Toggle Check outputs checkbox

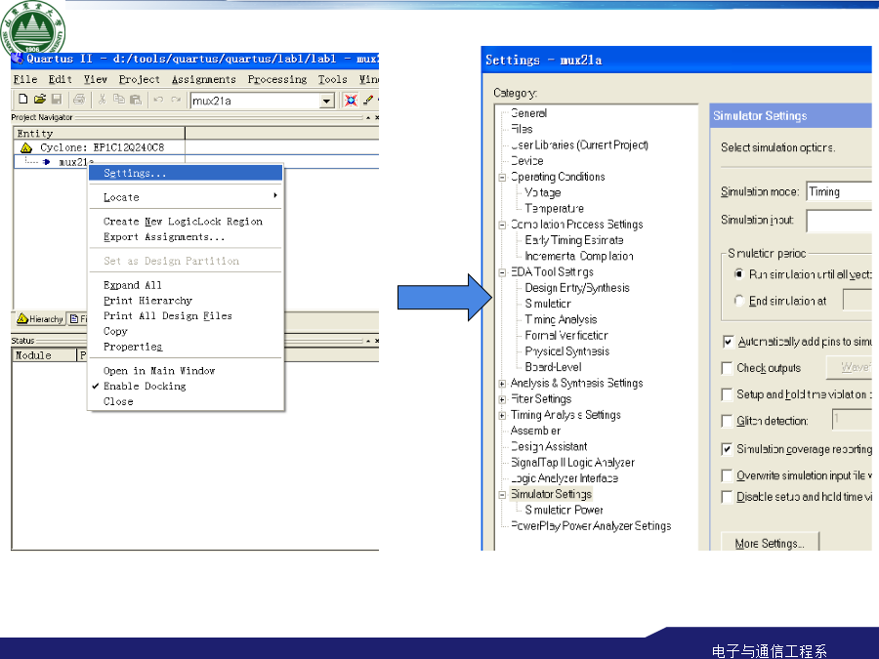727,368
